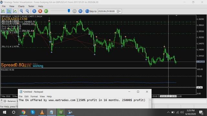This screenshot has width=207, height=116.
Task: Open Notepad's View menu
Action: (42, 96)
